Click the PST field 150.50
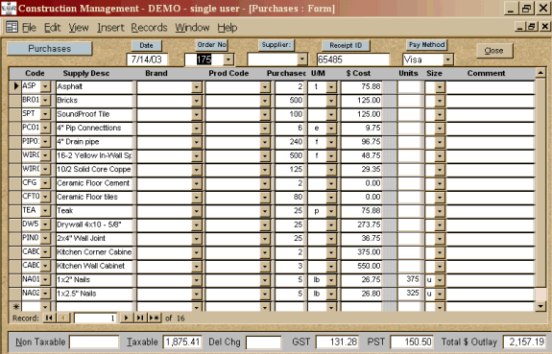Screen dimensions: 552x354 412,342
